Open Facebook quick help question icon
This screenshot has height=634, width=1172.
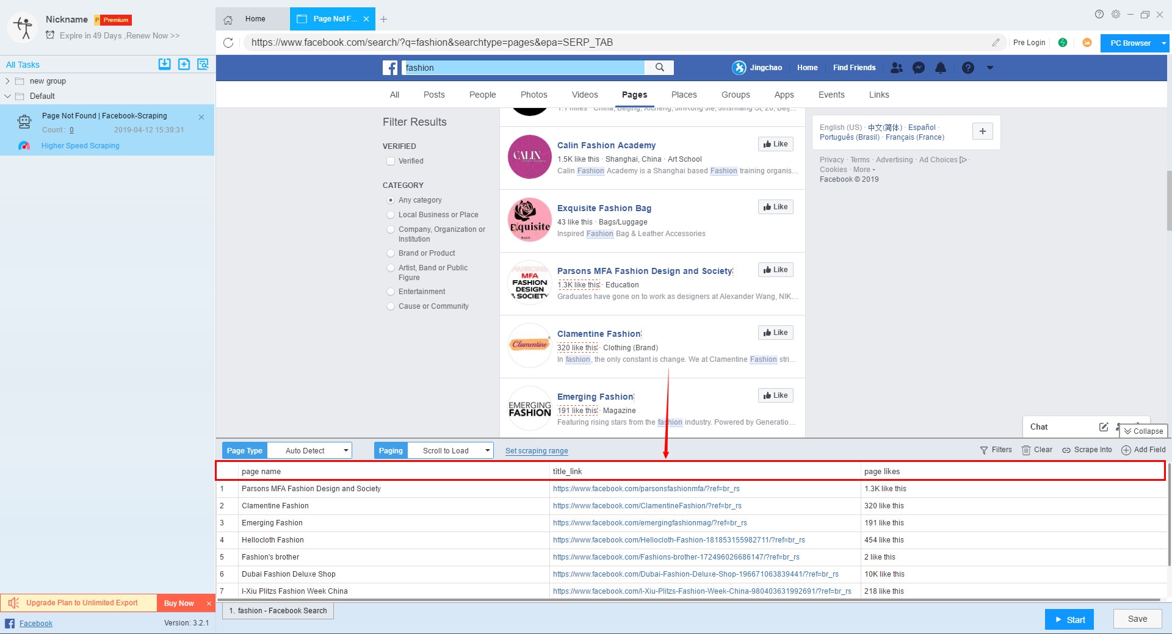[x=968, y=68]
